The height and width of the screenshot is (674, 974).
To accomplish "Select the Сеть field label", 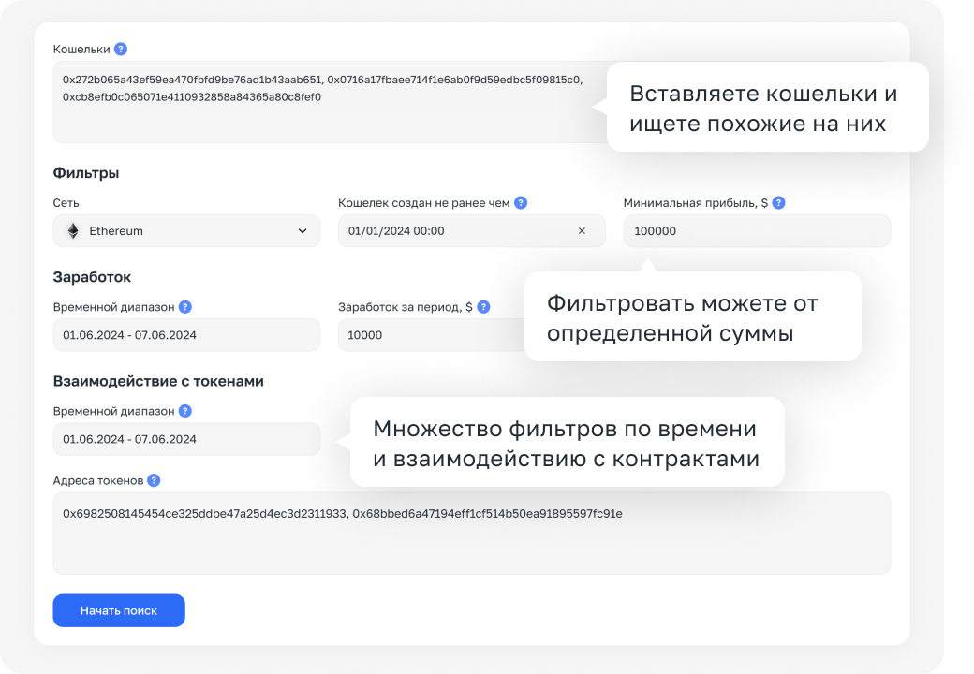I will point(66,203).
